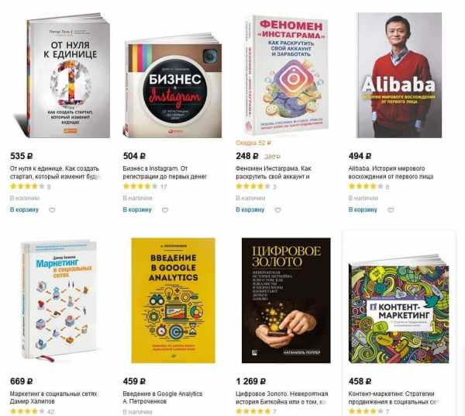Open 'Цифровое золото' black cover
Image resolution: width=465 pixels, height=416 pixels.
pyautogui.click(x=286, y=300)
